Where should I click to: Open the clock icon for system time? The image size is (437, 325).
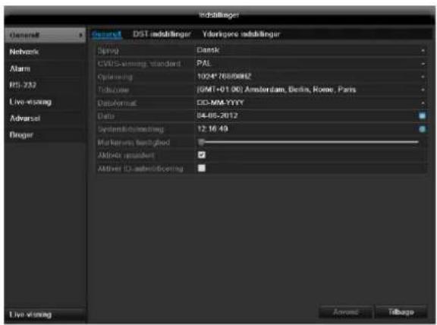pyautogui.click(x=423, y=129)
